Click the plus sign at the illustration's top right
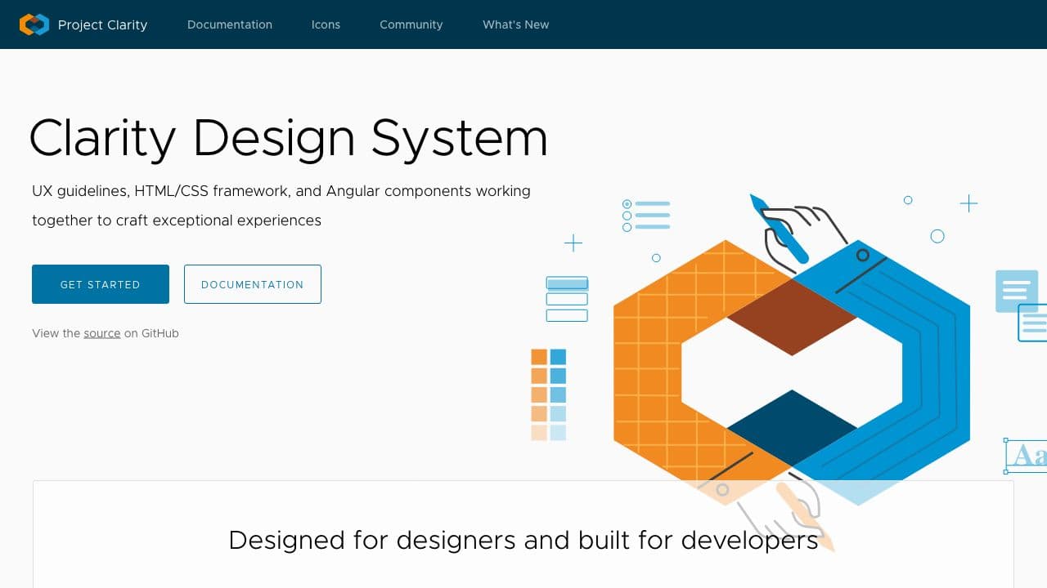Screen dimensions: 1047x588 coord(968,203)
